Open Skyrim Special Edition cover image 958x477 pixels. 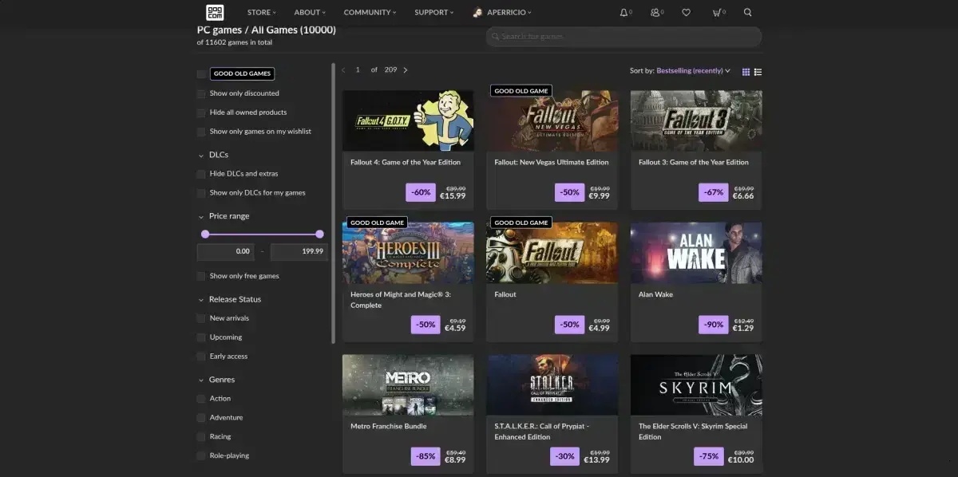click(696, 385)
